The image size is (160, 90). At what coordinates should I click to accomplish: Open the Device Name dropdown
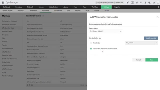[x=105, y=31]
